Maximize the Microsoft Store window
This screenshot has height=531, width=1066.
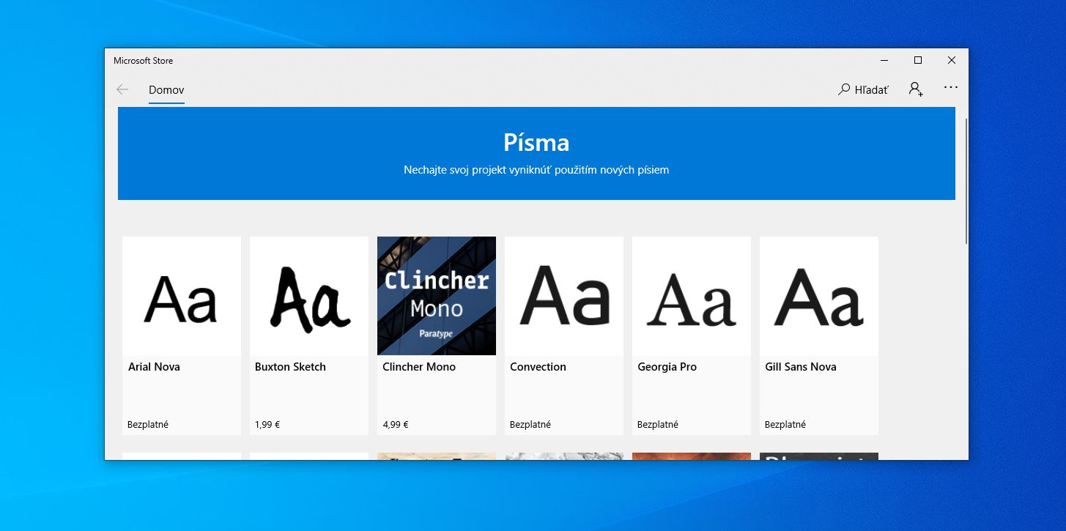coord(918,61)
